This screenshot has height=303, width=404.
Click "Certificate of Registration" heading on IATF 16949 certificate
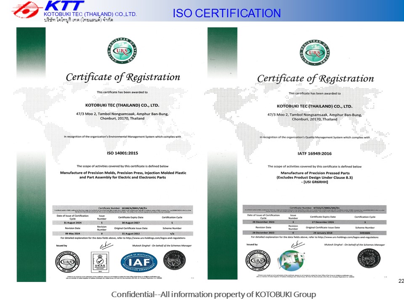pyautogui.click(x=315, y=79)
